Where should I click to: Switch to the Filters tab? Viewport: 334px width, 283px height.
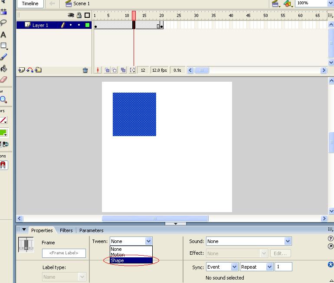click(x=66, y=230)
